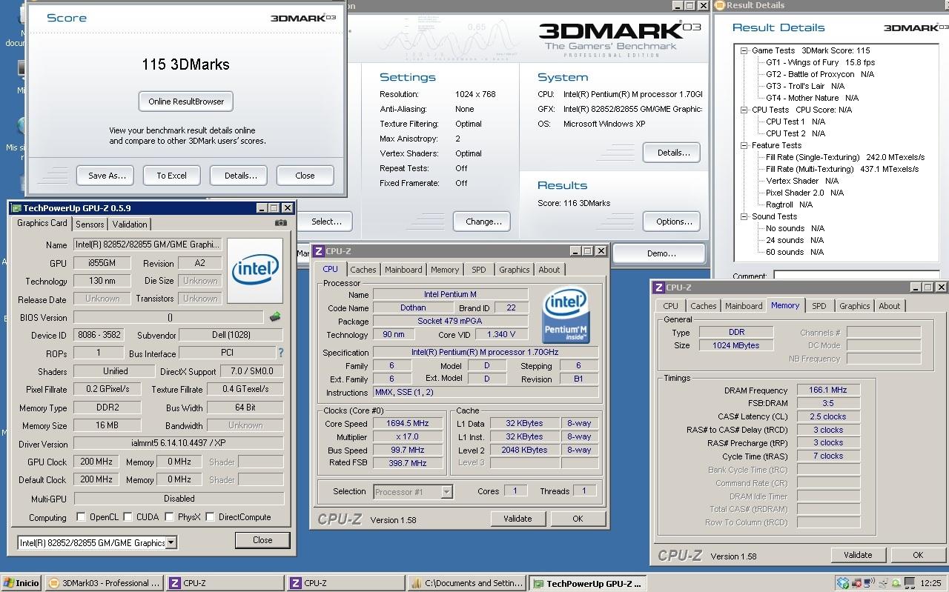949x592 pixels.
Task: Switch to the Sensors tab in GPU-Z
Action: (90, 224)
